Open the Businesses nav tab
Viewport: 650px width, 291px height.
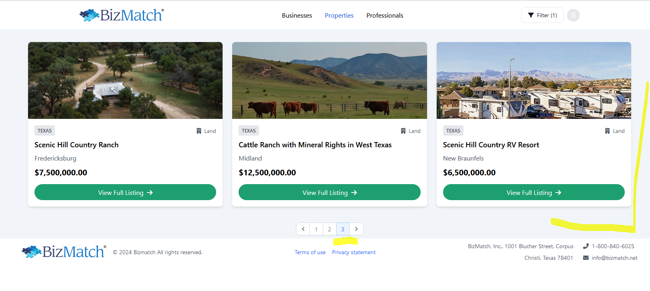[x=297, y=16]
